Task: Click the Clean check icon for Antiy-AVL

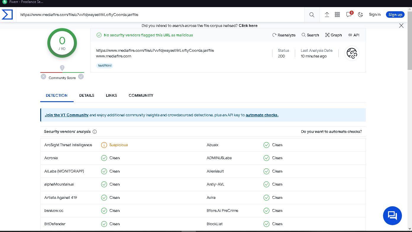Action: pos(266,184)
